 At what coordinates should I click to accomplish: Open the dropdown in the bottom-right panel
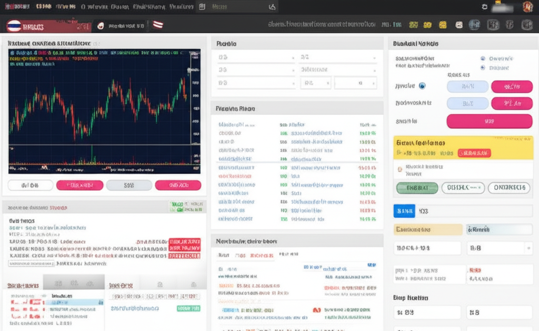click(x=528, y=248)
